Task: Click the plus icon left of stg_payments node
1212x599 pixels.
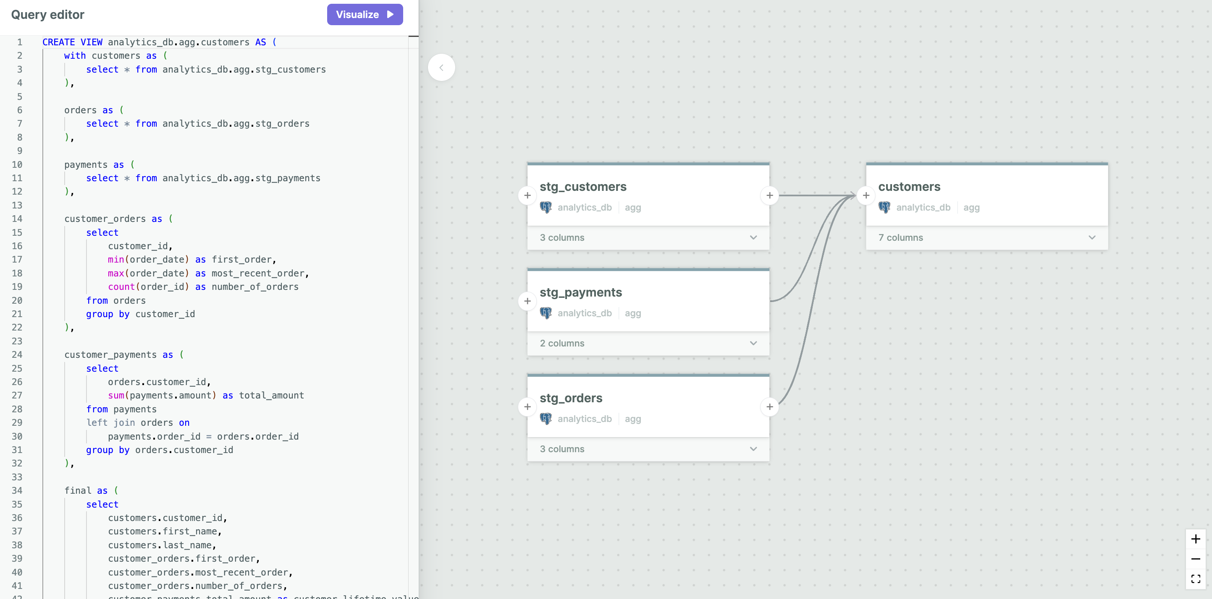Action: click(x=527, y=301)
